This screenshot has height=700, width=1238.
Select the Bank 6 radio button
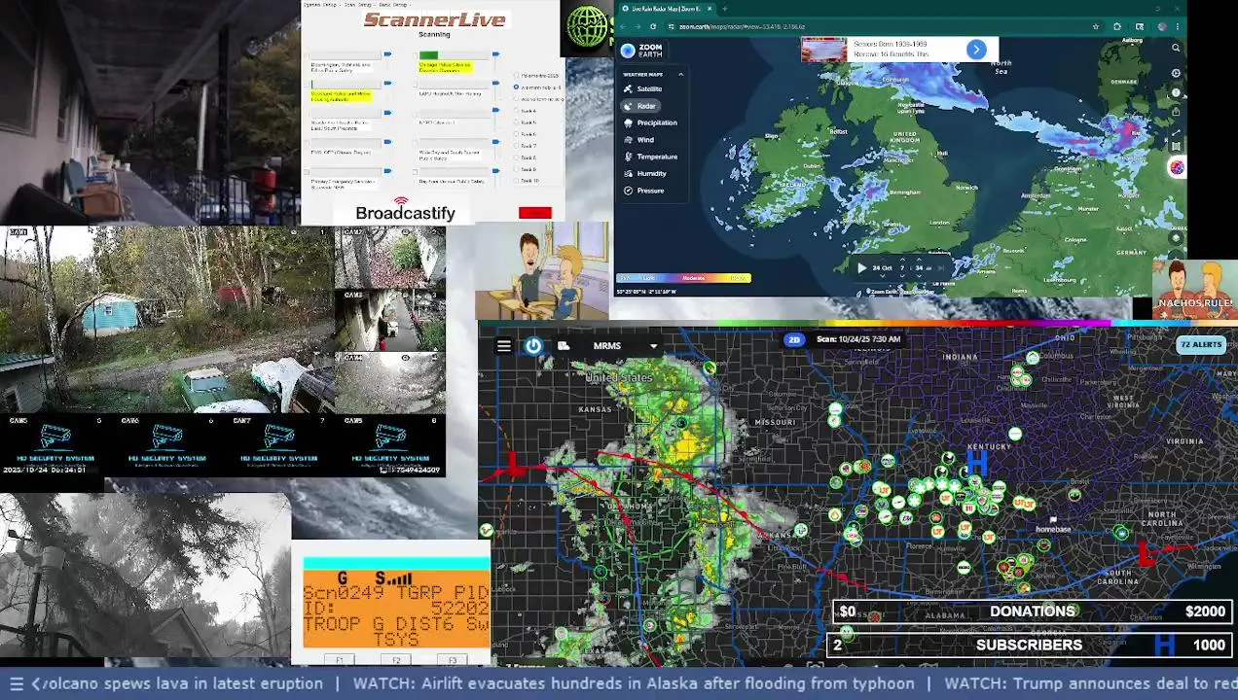click(517, 134)
